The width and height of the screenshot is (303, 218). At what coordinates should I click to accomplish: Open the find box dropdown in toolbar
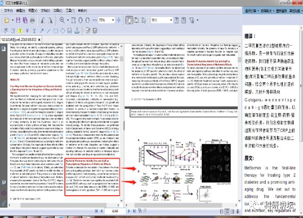171,20
